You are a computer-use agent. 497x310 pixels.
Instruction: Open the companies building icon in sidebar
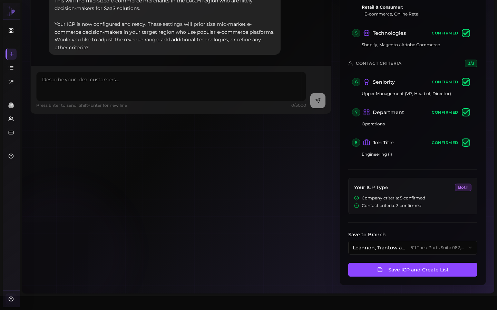[x=11, y=105]
